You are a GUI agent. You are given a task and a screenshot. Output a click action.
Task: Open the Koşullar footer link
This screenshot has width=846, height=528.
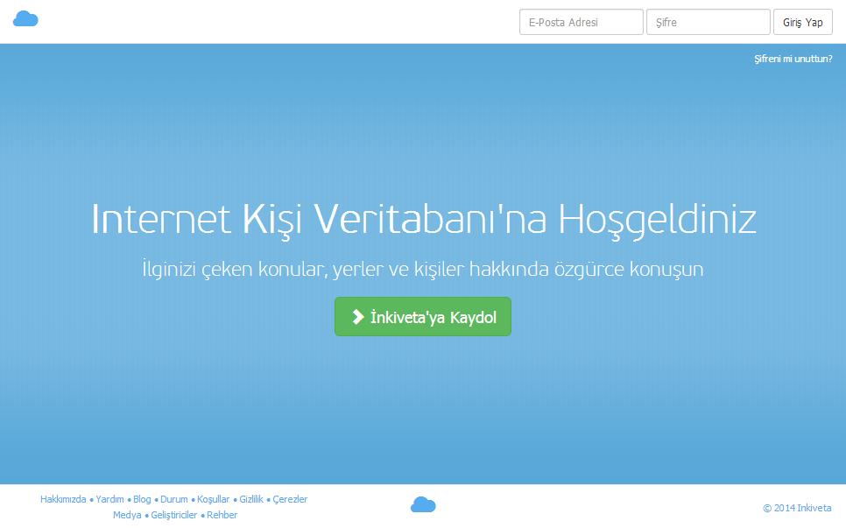point(213,499)
